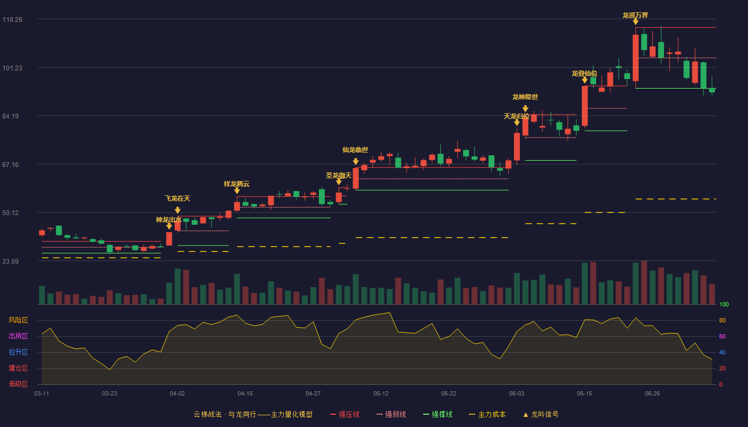Click the 05-22 date label
This screenshot has width=748, height=427.
click(449, 393)
